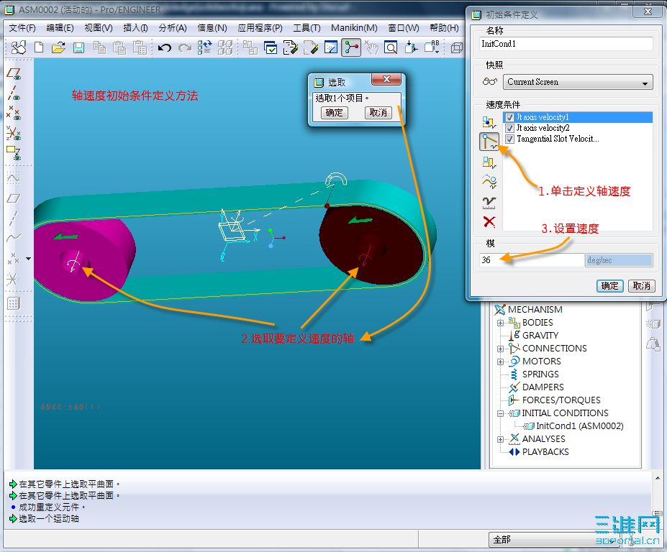Select PLAYBACKS in mechanism tree
Image resolution: width=667 pixels, height=552 pixels.
(x=545, y=452)
